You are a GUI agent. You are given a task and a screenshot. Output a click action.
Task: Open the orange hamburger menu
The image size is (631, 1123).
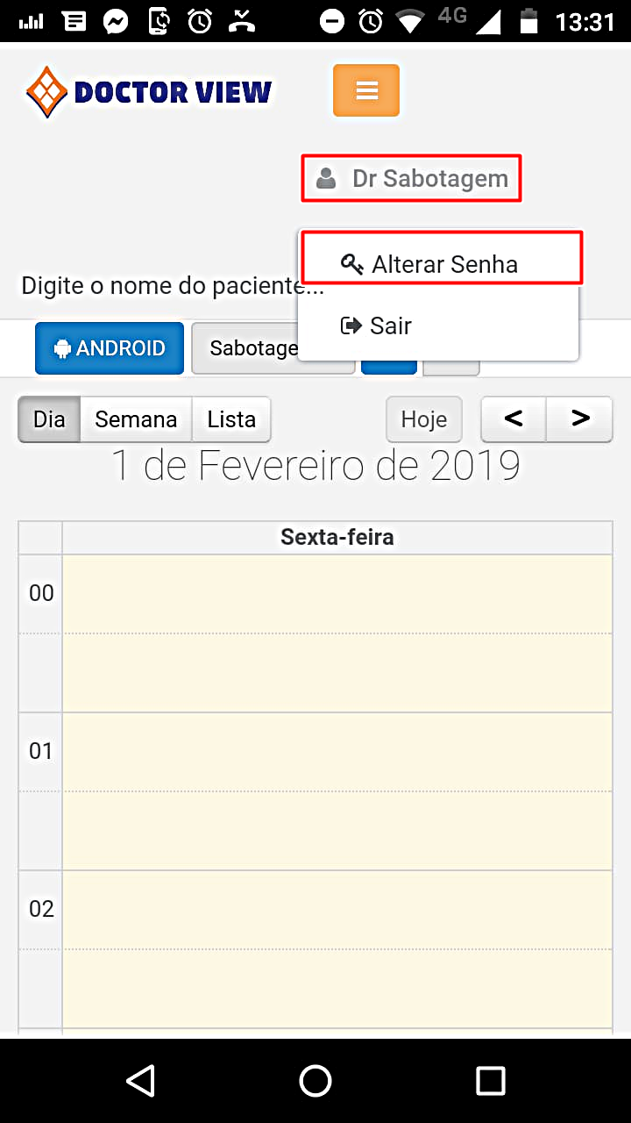coord(366,90)
